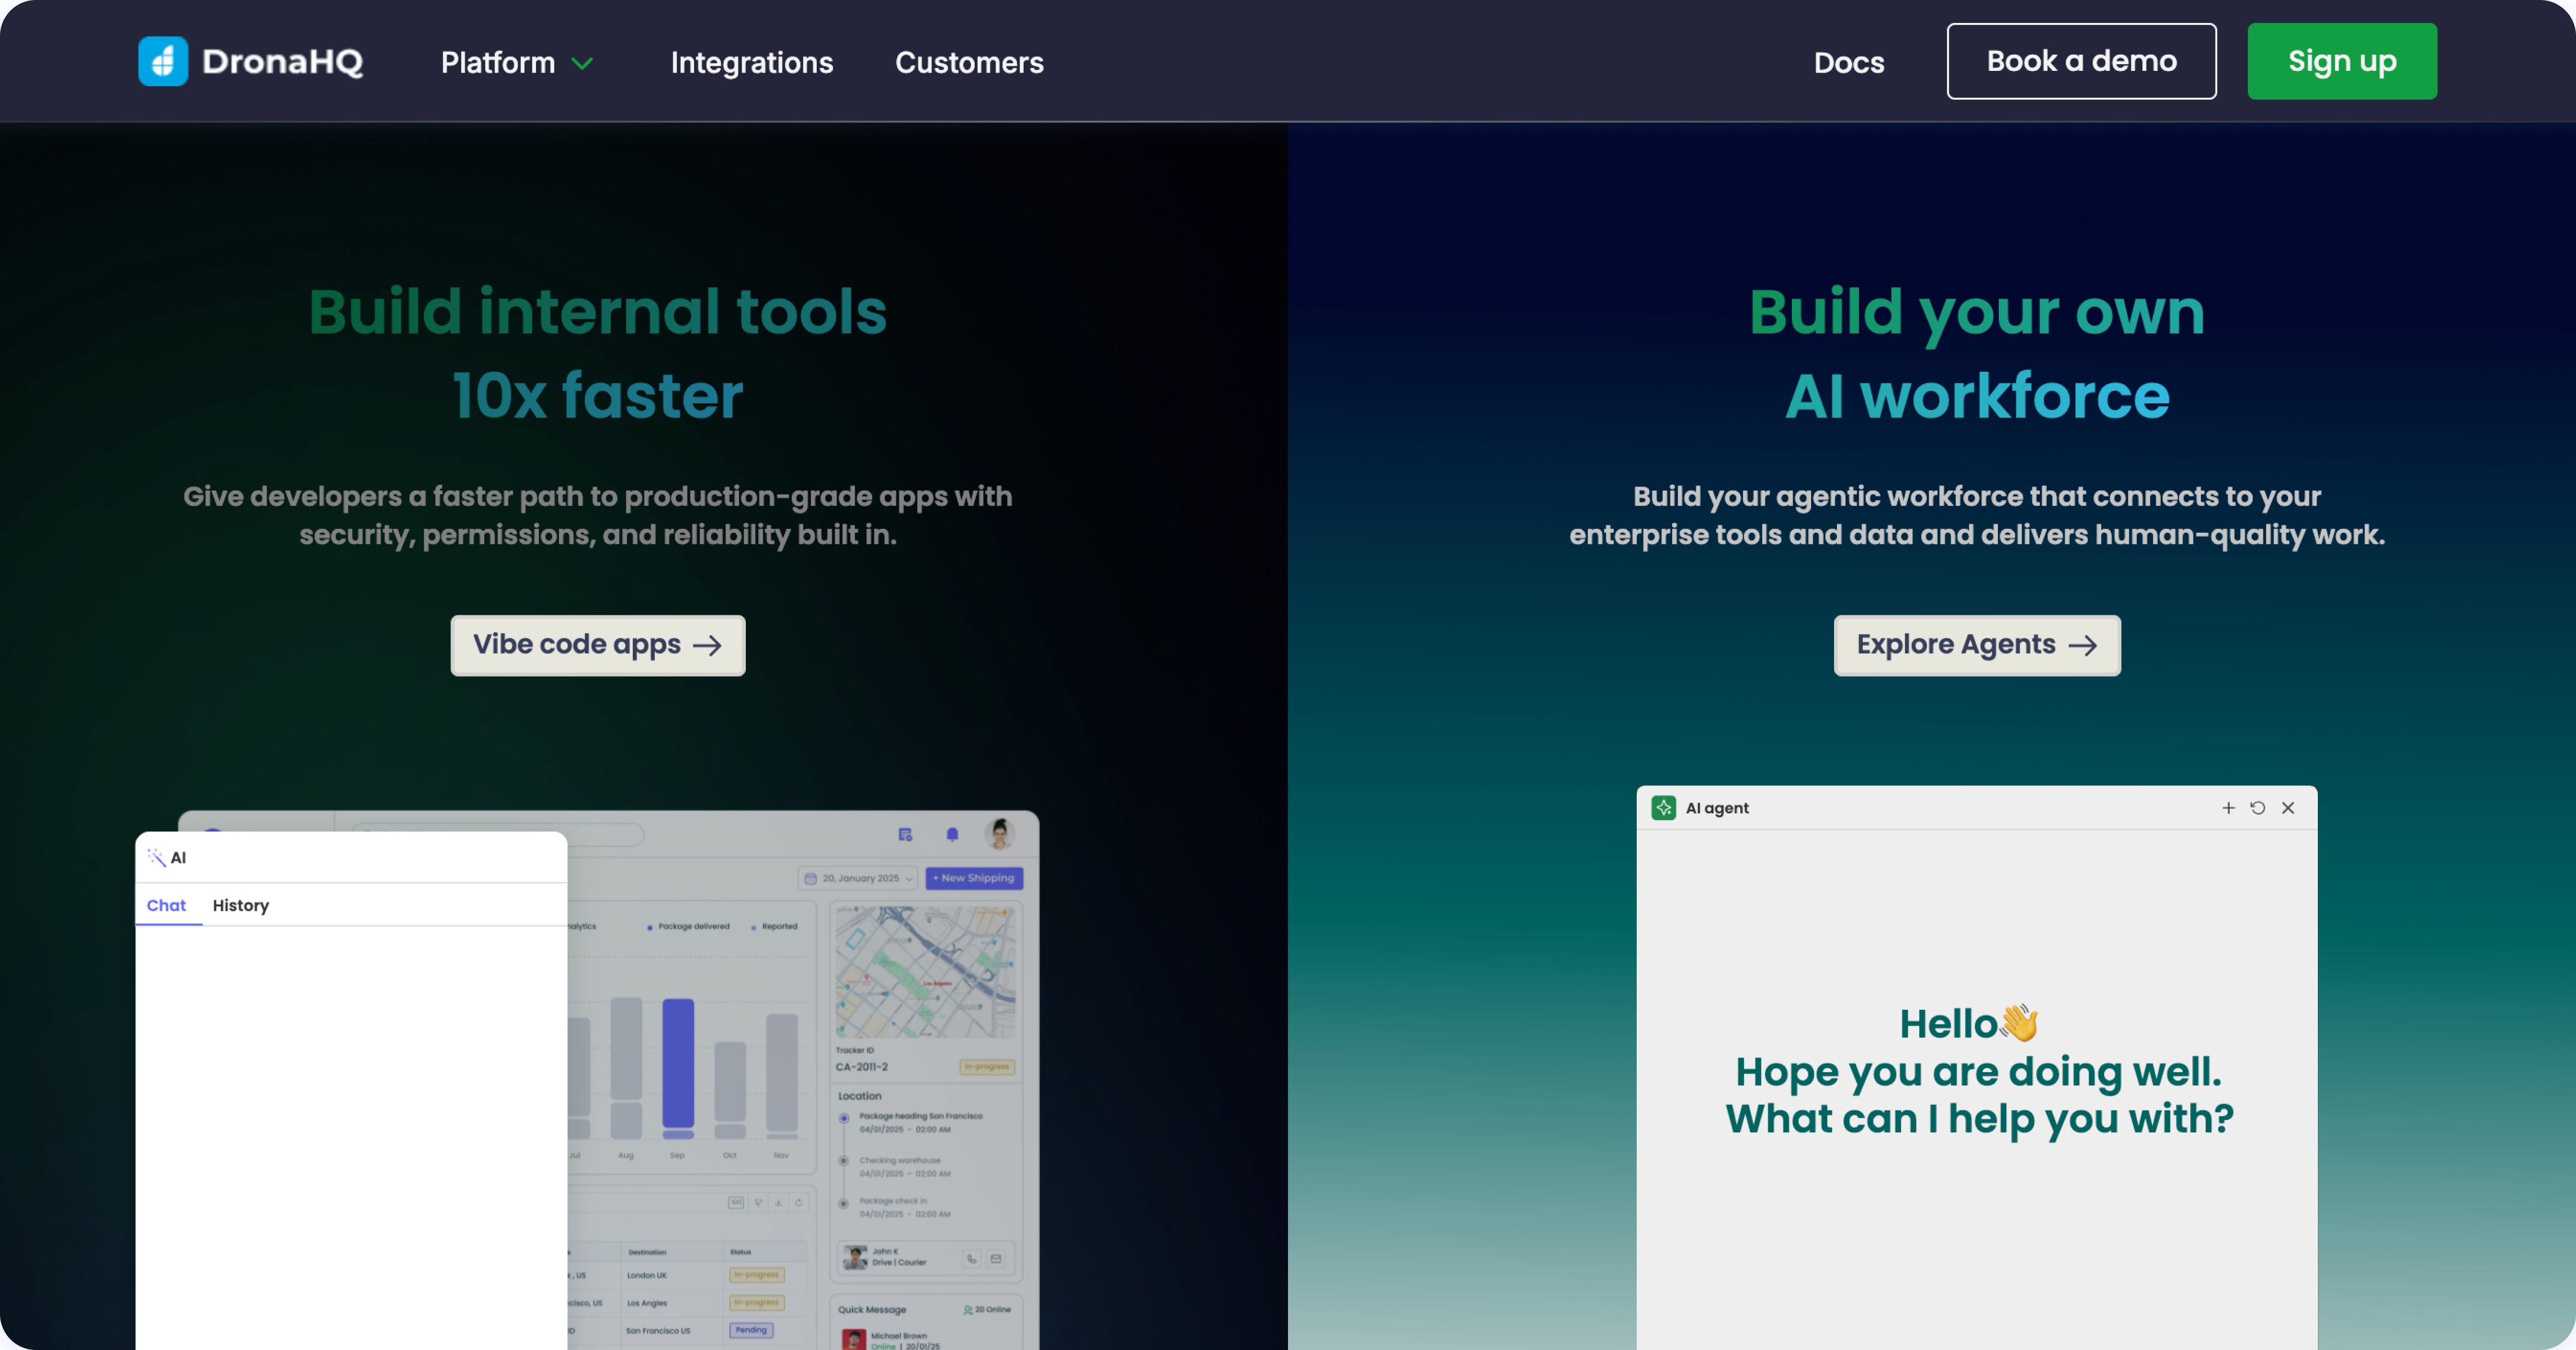Click the user avatar in dashboard preview

coord(999,832)
